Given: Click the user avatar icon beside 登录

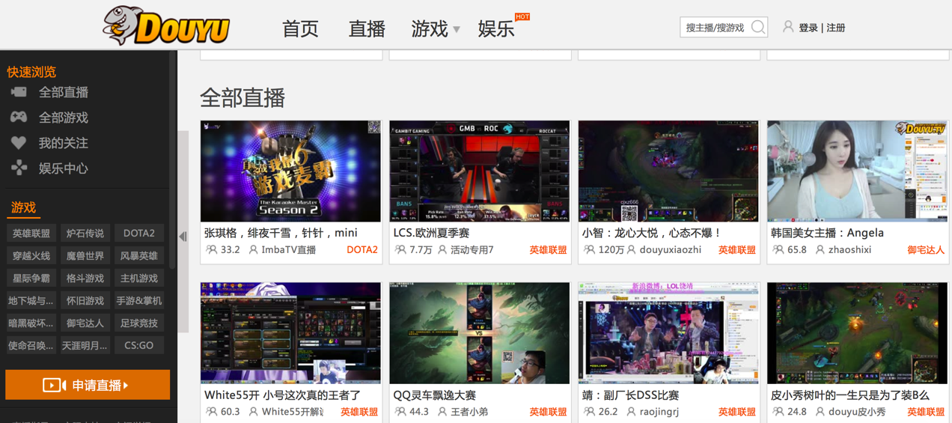Looking at the screenshot, I should (x=788, y=27).
